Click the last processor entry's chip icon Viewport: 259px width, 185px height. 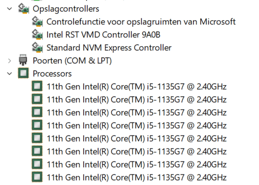[37, 177]
